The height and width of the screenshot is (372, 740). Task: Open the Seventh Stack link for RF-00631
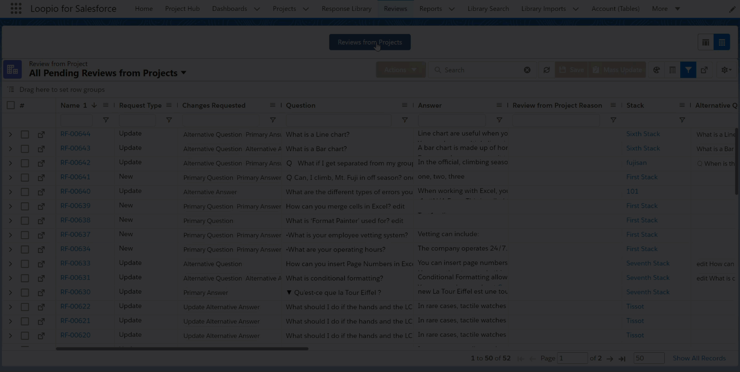(x=648, y=277)
